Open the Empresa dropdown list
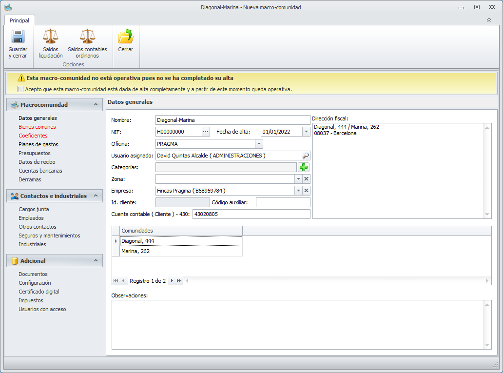Viewport: 503px width, 373px height. [298, 191]
